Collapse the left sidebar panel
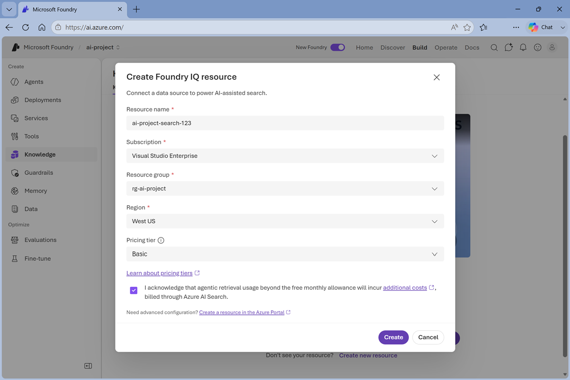 88,366
